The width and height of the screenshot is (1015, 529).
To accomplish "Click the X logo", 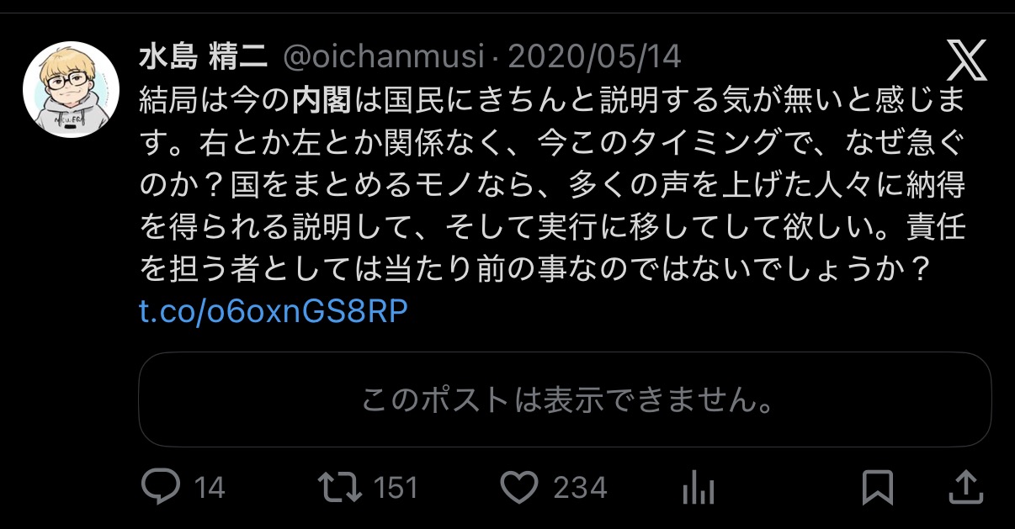I will click(x=967, y=61).
